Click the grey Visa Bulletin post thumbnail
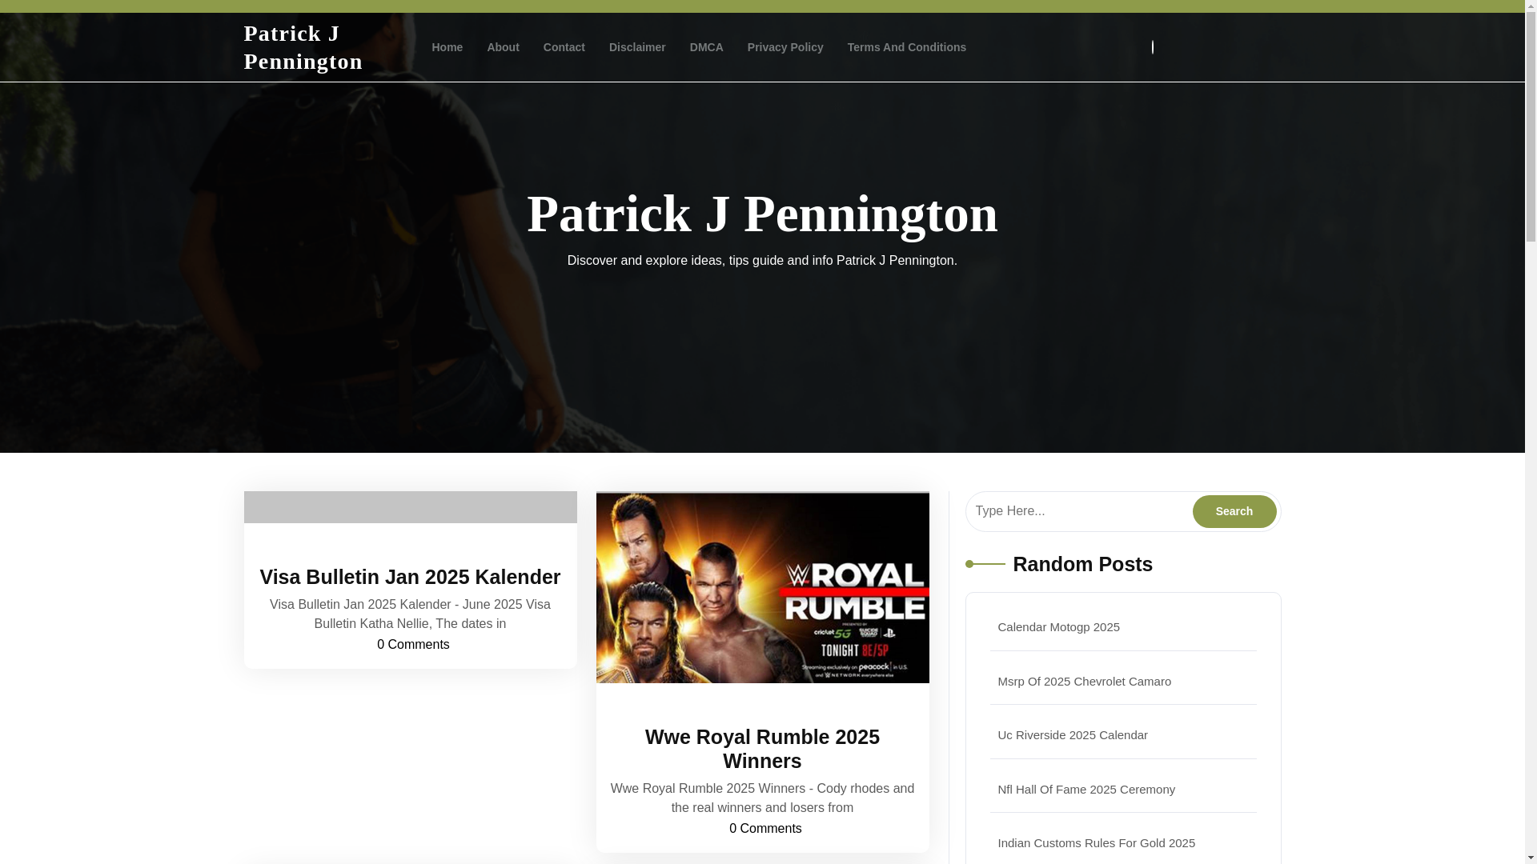 (x=410, y=507)
